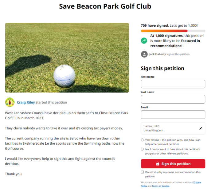Screen dimensions: 215x191
Task: Click the Harrow, HA2 location box
Action: (x=169, y=128)
